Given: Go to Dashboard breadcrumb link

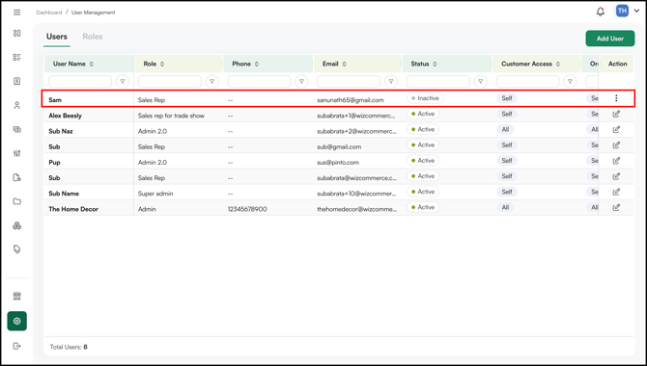Looking at the screenshot, I should [x=48, y=13].
